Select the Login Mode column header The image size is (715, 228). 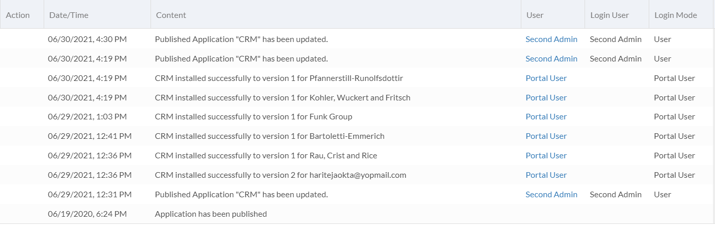(675, 15)
